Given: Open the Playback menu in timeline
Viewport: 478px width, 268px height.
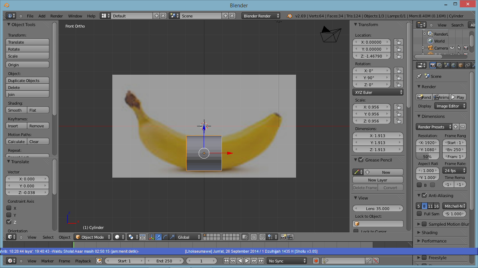Looking at the screenshot, I should (83, 261).
